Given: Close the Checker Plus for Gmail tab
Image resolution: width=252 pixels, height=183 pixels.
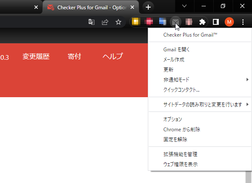Looking at the screenshot, I should [x=134, y=7].
